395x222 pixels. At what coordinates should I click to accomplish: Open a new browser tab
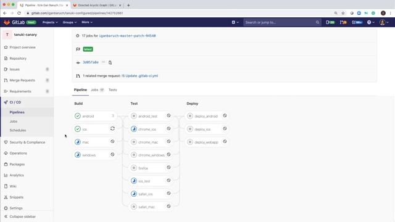128,5
